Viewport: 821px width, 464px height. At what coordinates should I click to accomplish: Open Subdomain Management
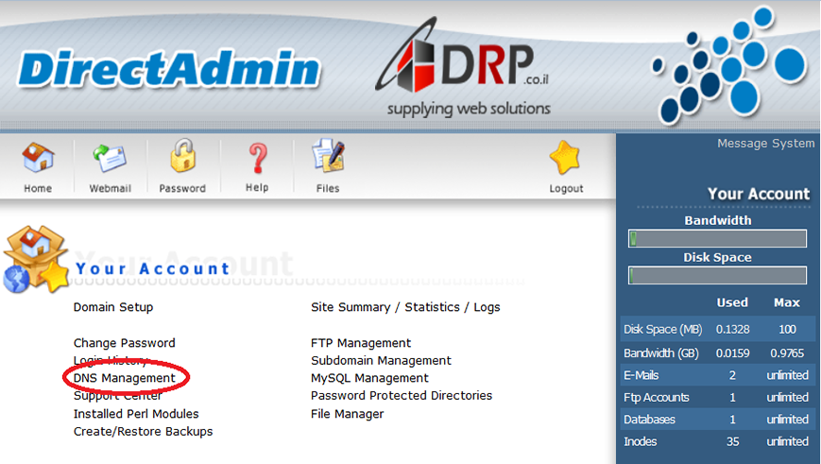(x=381, y=361)
